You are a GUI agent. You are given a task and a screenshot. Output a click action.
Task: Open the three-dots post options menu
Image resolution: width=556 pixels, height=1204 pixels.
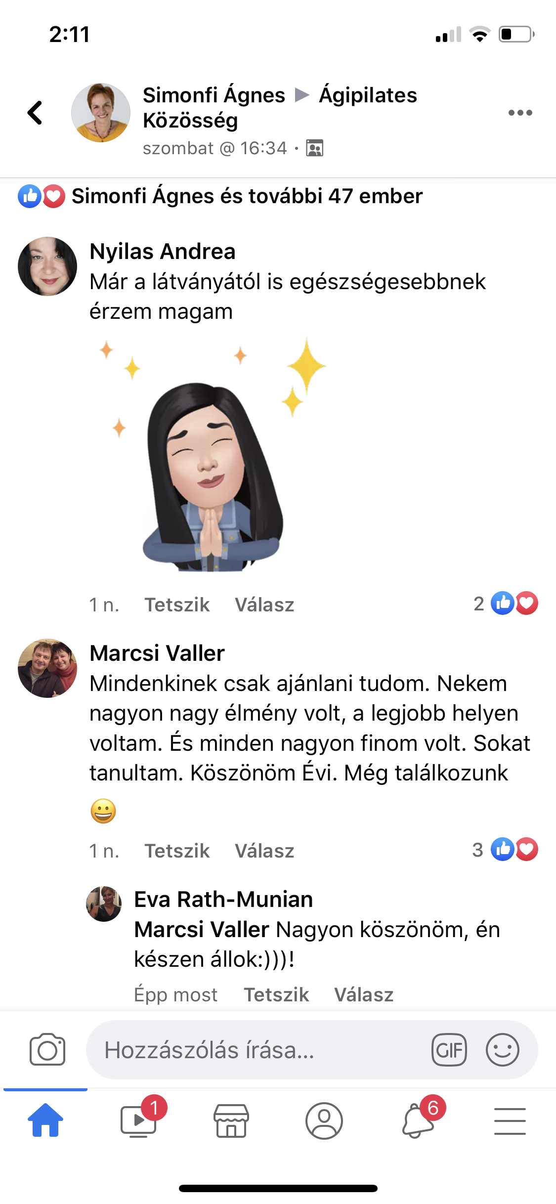(x=520, y=113)
